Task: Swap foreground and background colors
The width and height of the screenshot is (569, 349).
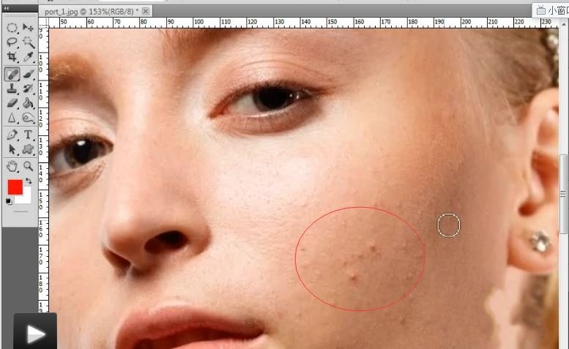Action: pyautogui.click(x=28, y=181)
